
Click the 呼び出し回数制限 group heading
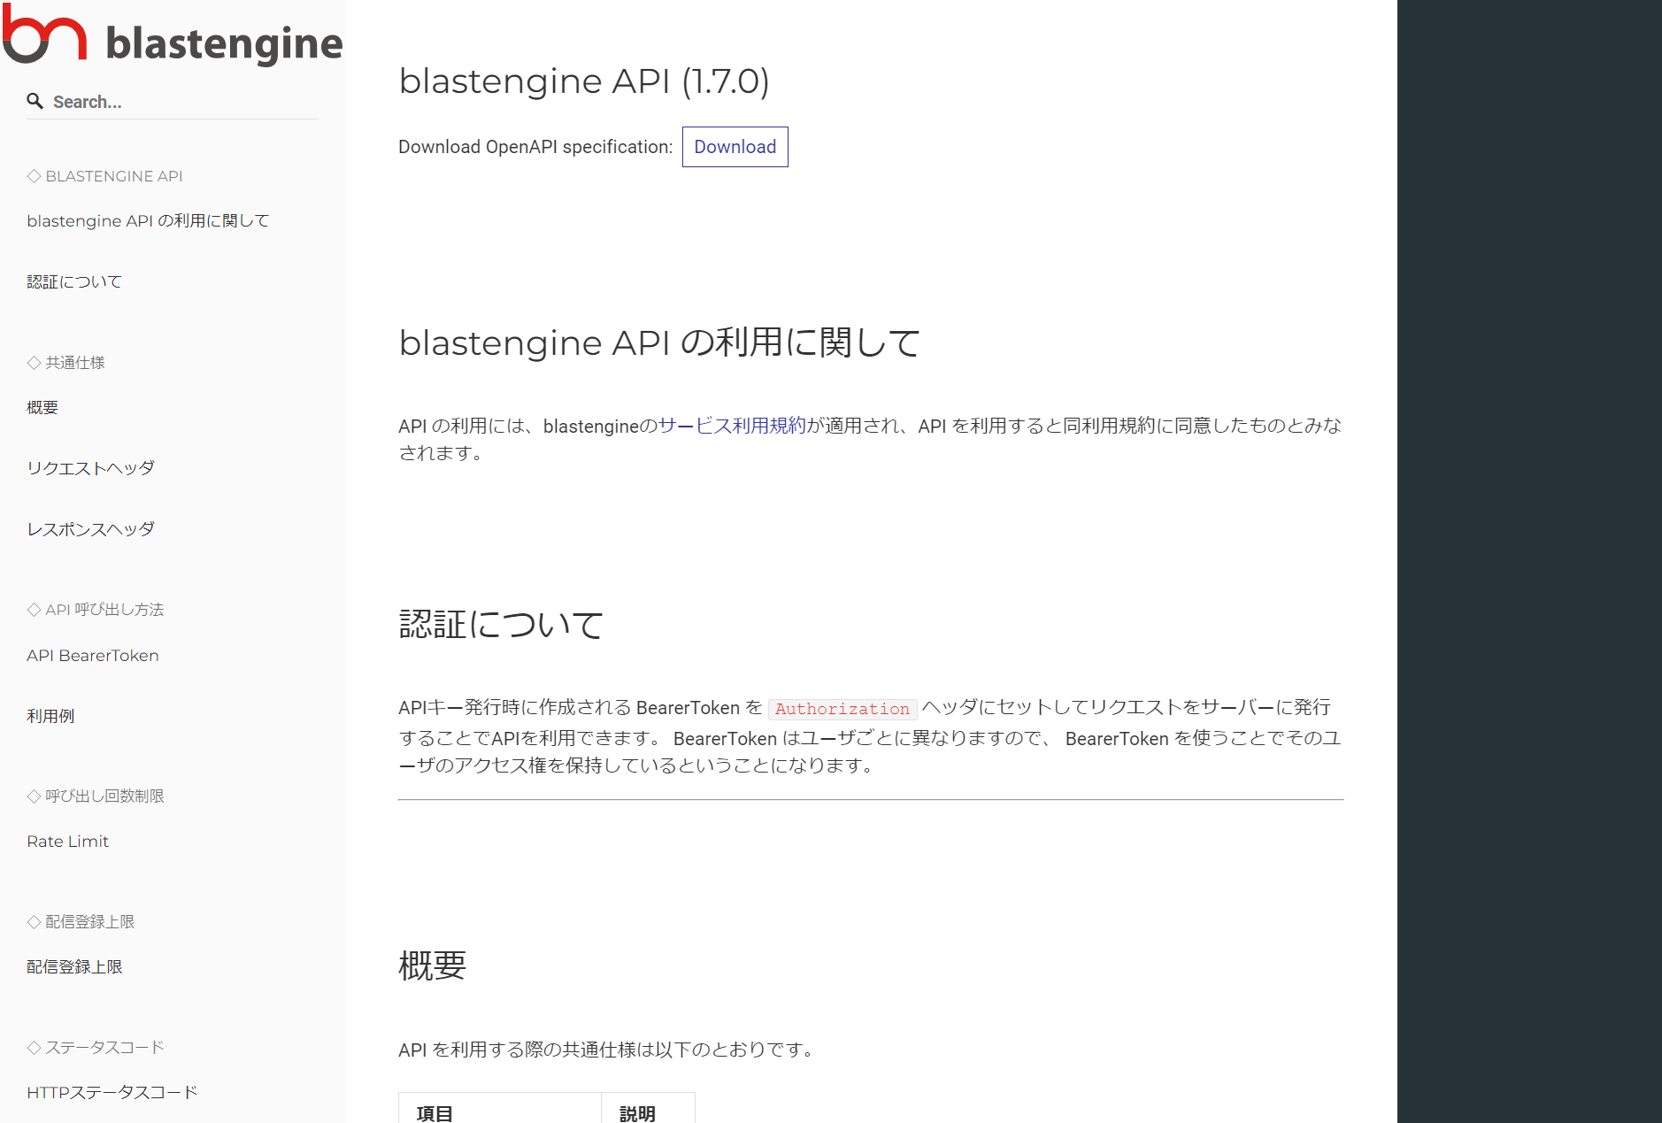(96, 796)
